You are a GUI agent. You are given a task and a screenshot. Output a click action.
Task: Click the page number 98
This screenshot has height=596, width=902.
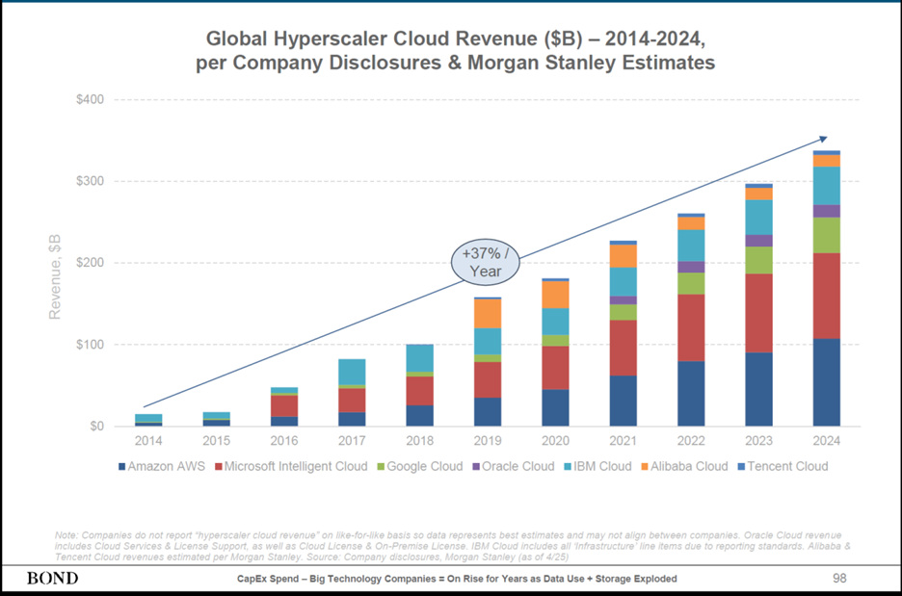coord(840,578)
